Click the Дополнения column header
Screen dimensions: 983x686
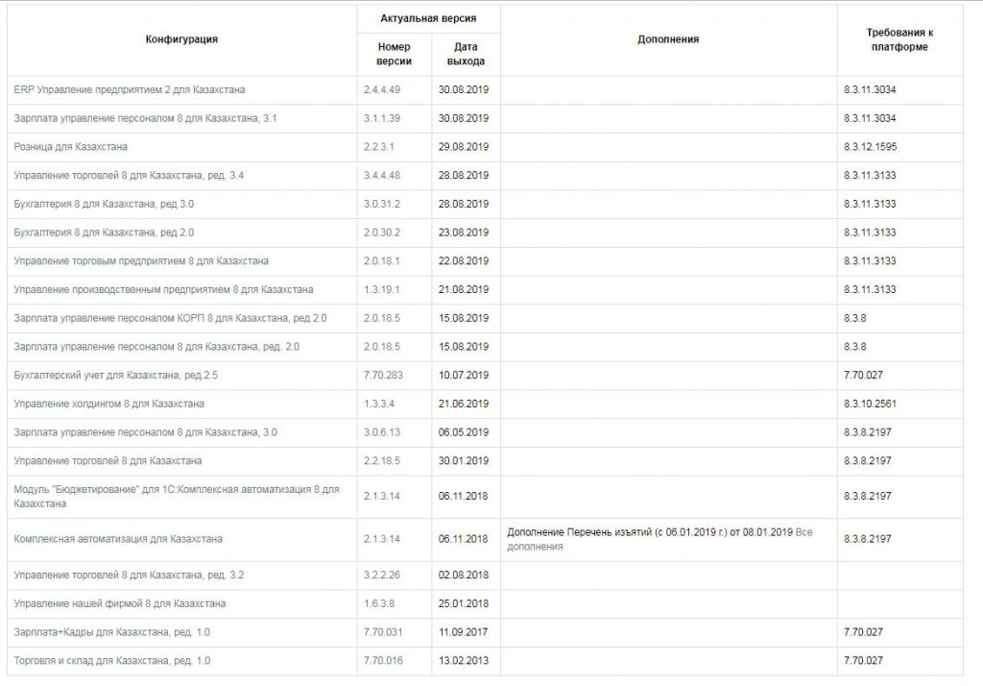tap(668, 39)
